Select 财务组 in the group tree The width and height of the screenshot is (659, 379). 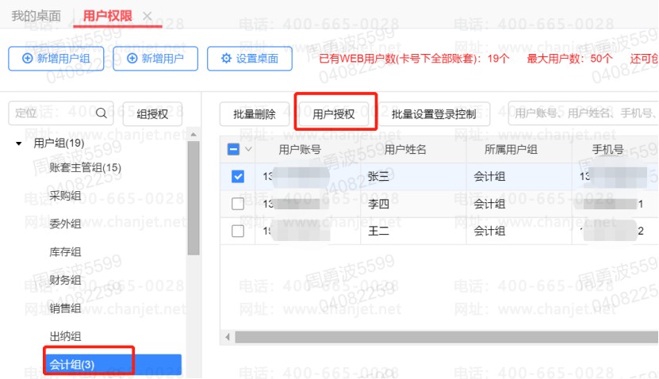tap(65, 280)
